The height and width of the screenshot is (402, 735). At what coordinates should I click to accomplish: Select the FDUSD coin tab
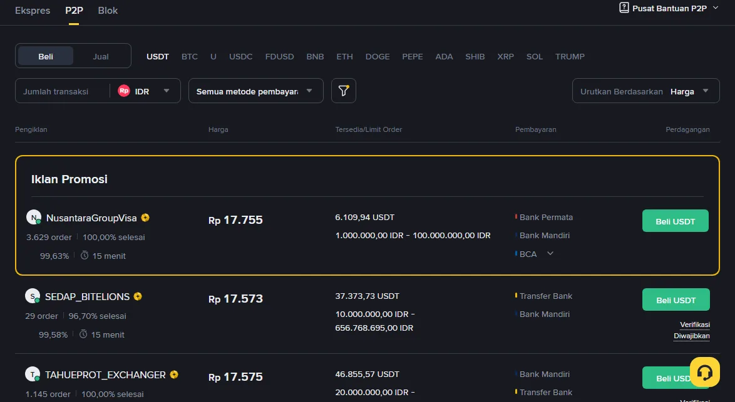[x=279, y=56]
